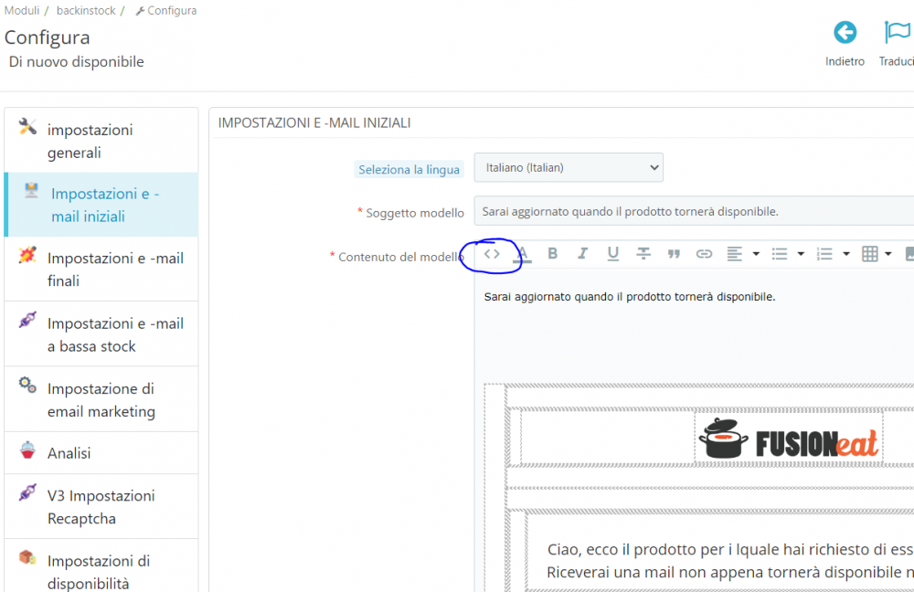Open Impostazioni e-mail iniziali tab
Screen dimensions: 914x592
[101, 205]
